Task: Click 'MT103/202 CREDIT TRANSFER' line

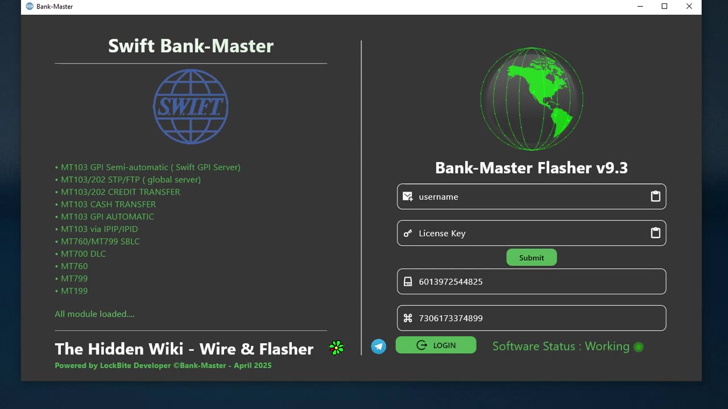Action: [117, 192]
